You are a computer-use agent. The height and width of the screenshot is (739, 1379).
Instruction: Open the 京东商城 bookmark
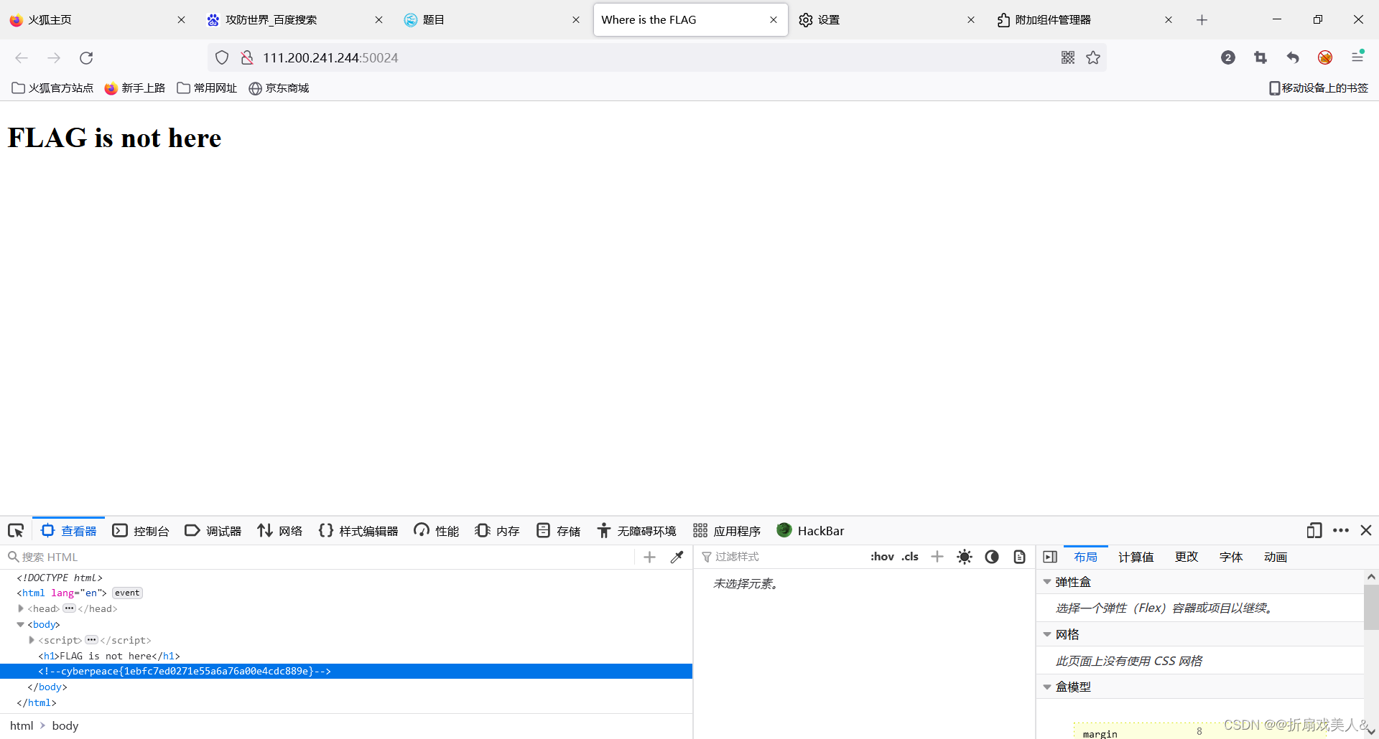click(279, 88)
